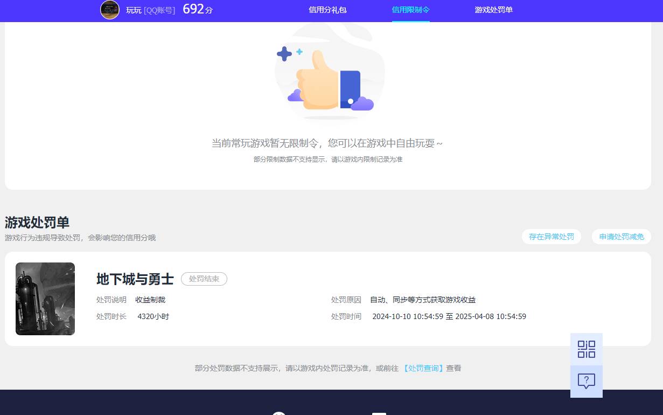
Task: Click the 处罚结束 status tag
Action: [x=204, y=279]
